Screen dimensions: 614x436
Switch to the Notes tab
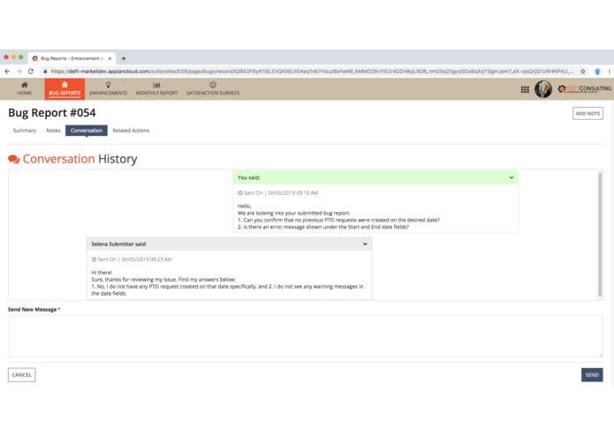point(53,131)
